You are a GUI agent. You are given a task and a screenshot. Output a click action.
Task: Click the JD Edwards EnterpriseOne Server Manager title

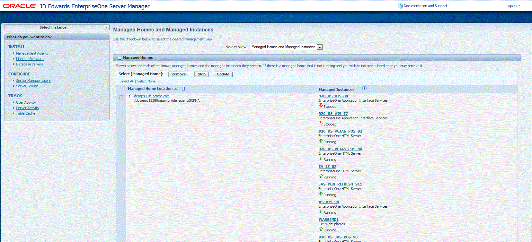coord(95,6)
